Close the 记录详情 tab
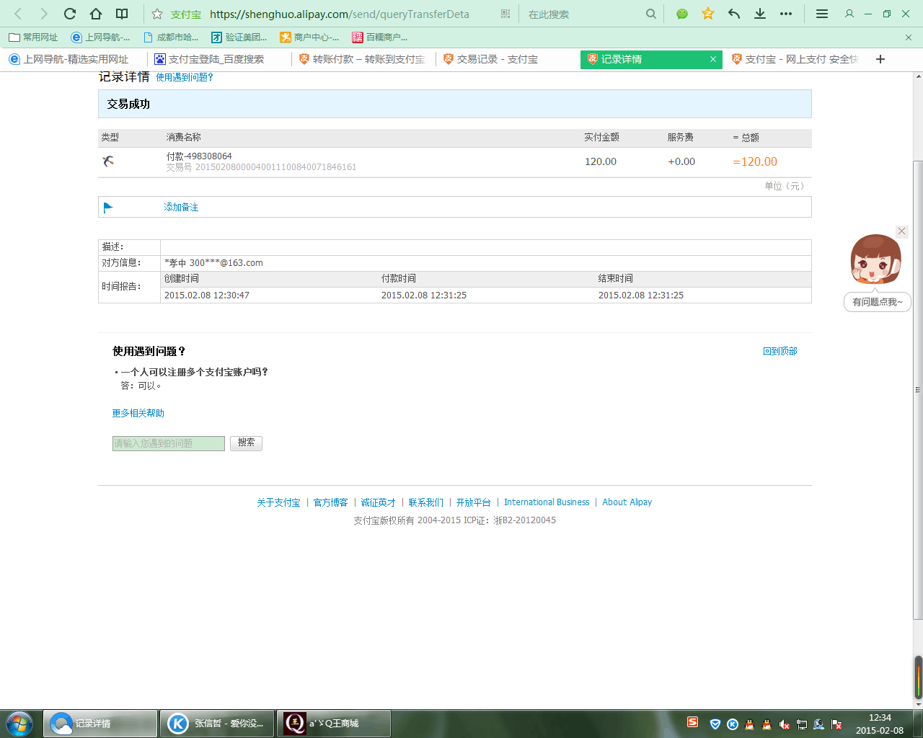This screenshot has width=923, height=738. tap(713, 59)
